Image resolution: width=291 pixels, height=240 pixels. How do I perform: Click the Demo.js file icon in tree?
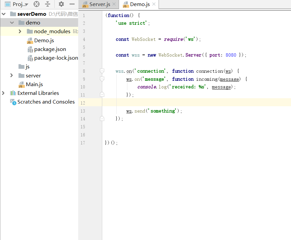(30, 41)
